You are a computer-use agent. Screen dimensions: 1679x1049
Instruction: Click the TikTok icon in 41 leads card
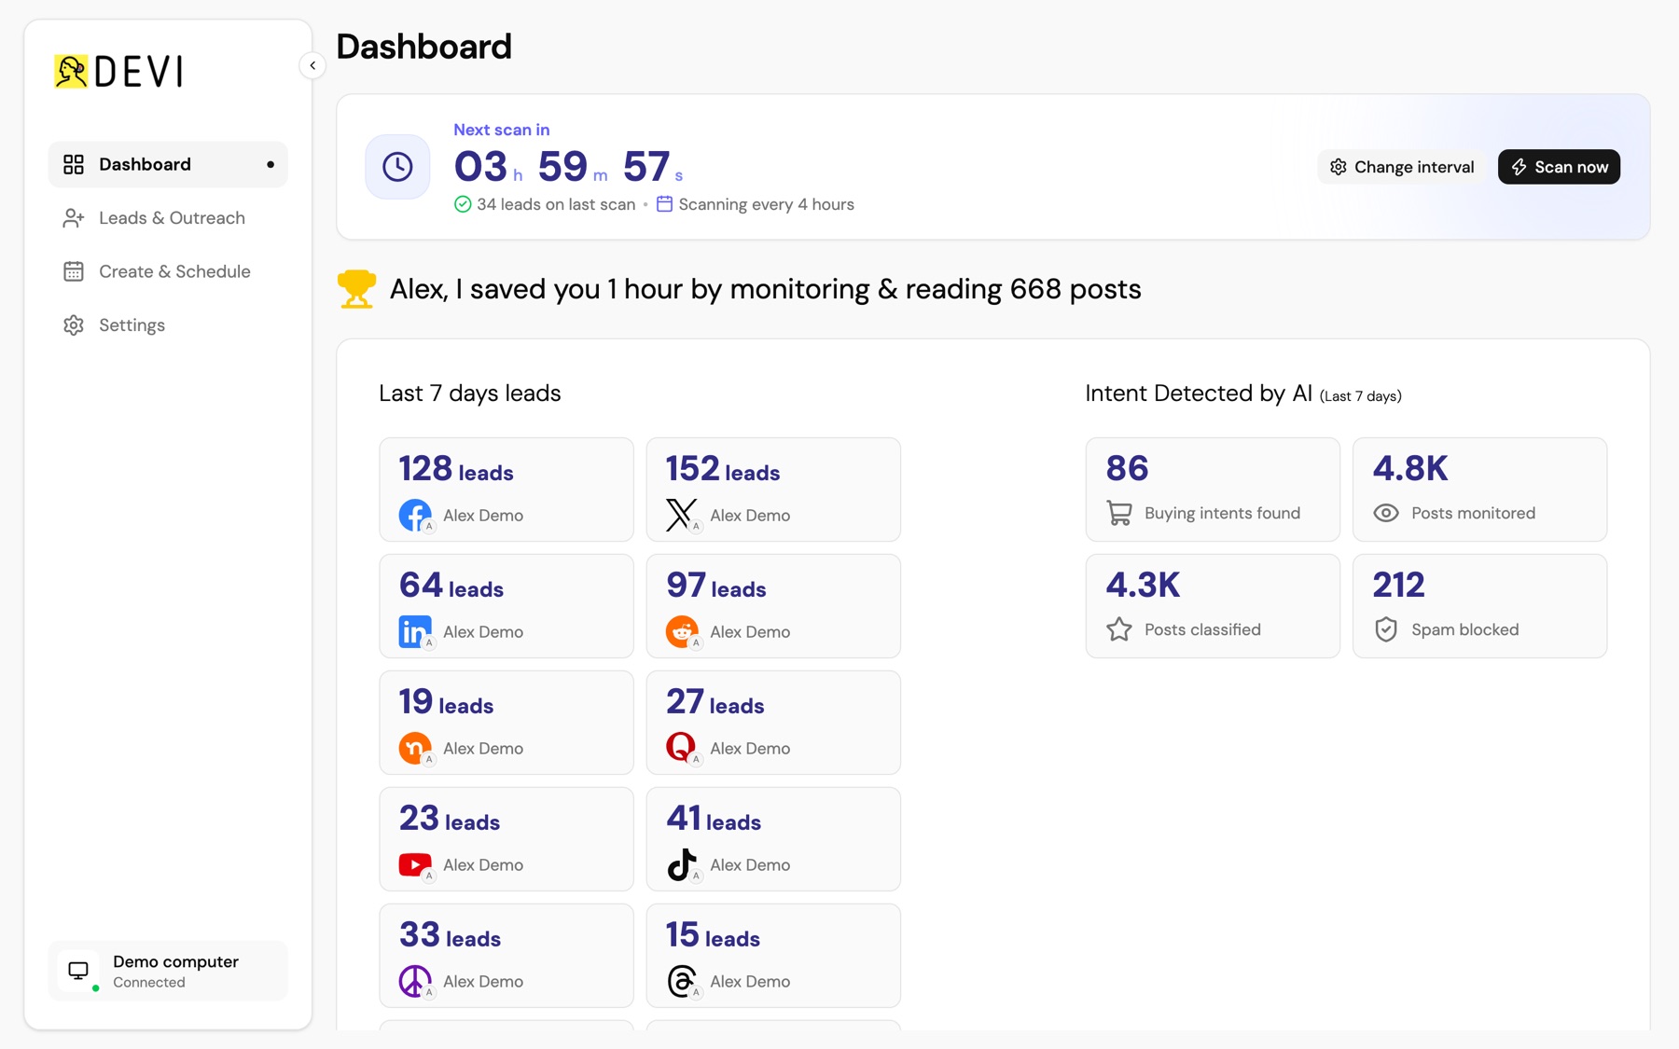[x=682, y=864]
